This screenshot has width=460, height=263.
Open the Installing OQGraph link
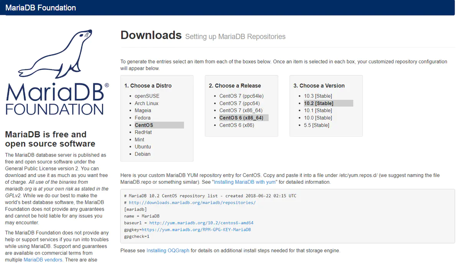click(x=168, y=251)
